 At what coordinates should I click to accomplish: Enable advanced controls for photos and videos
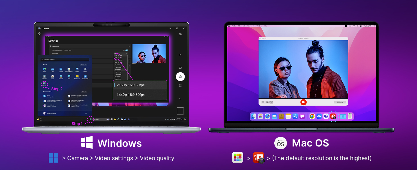tap(126, 50)
